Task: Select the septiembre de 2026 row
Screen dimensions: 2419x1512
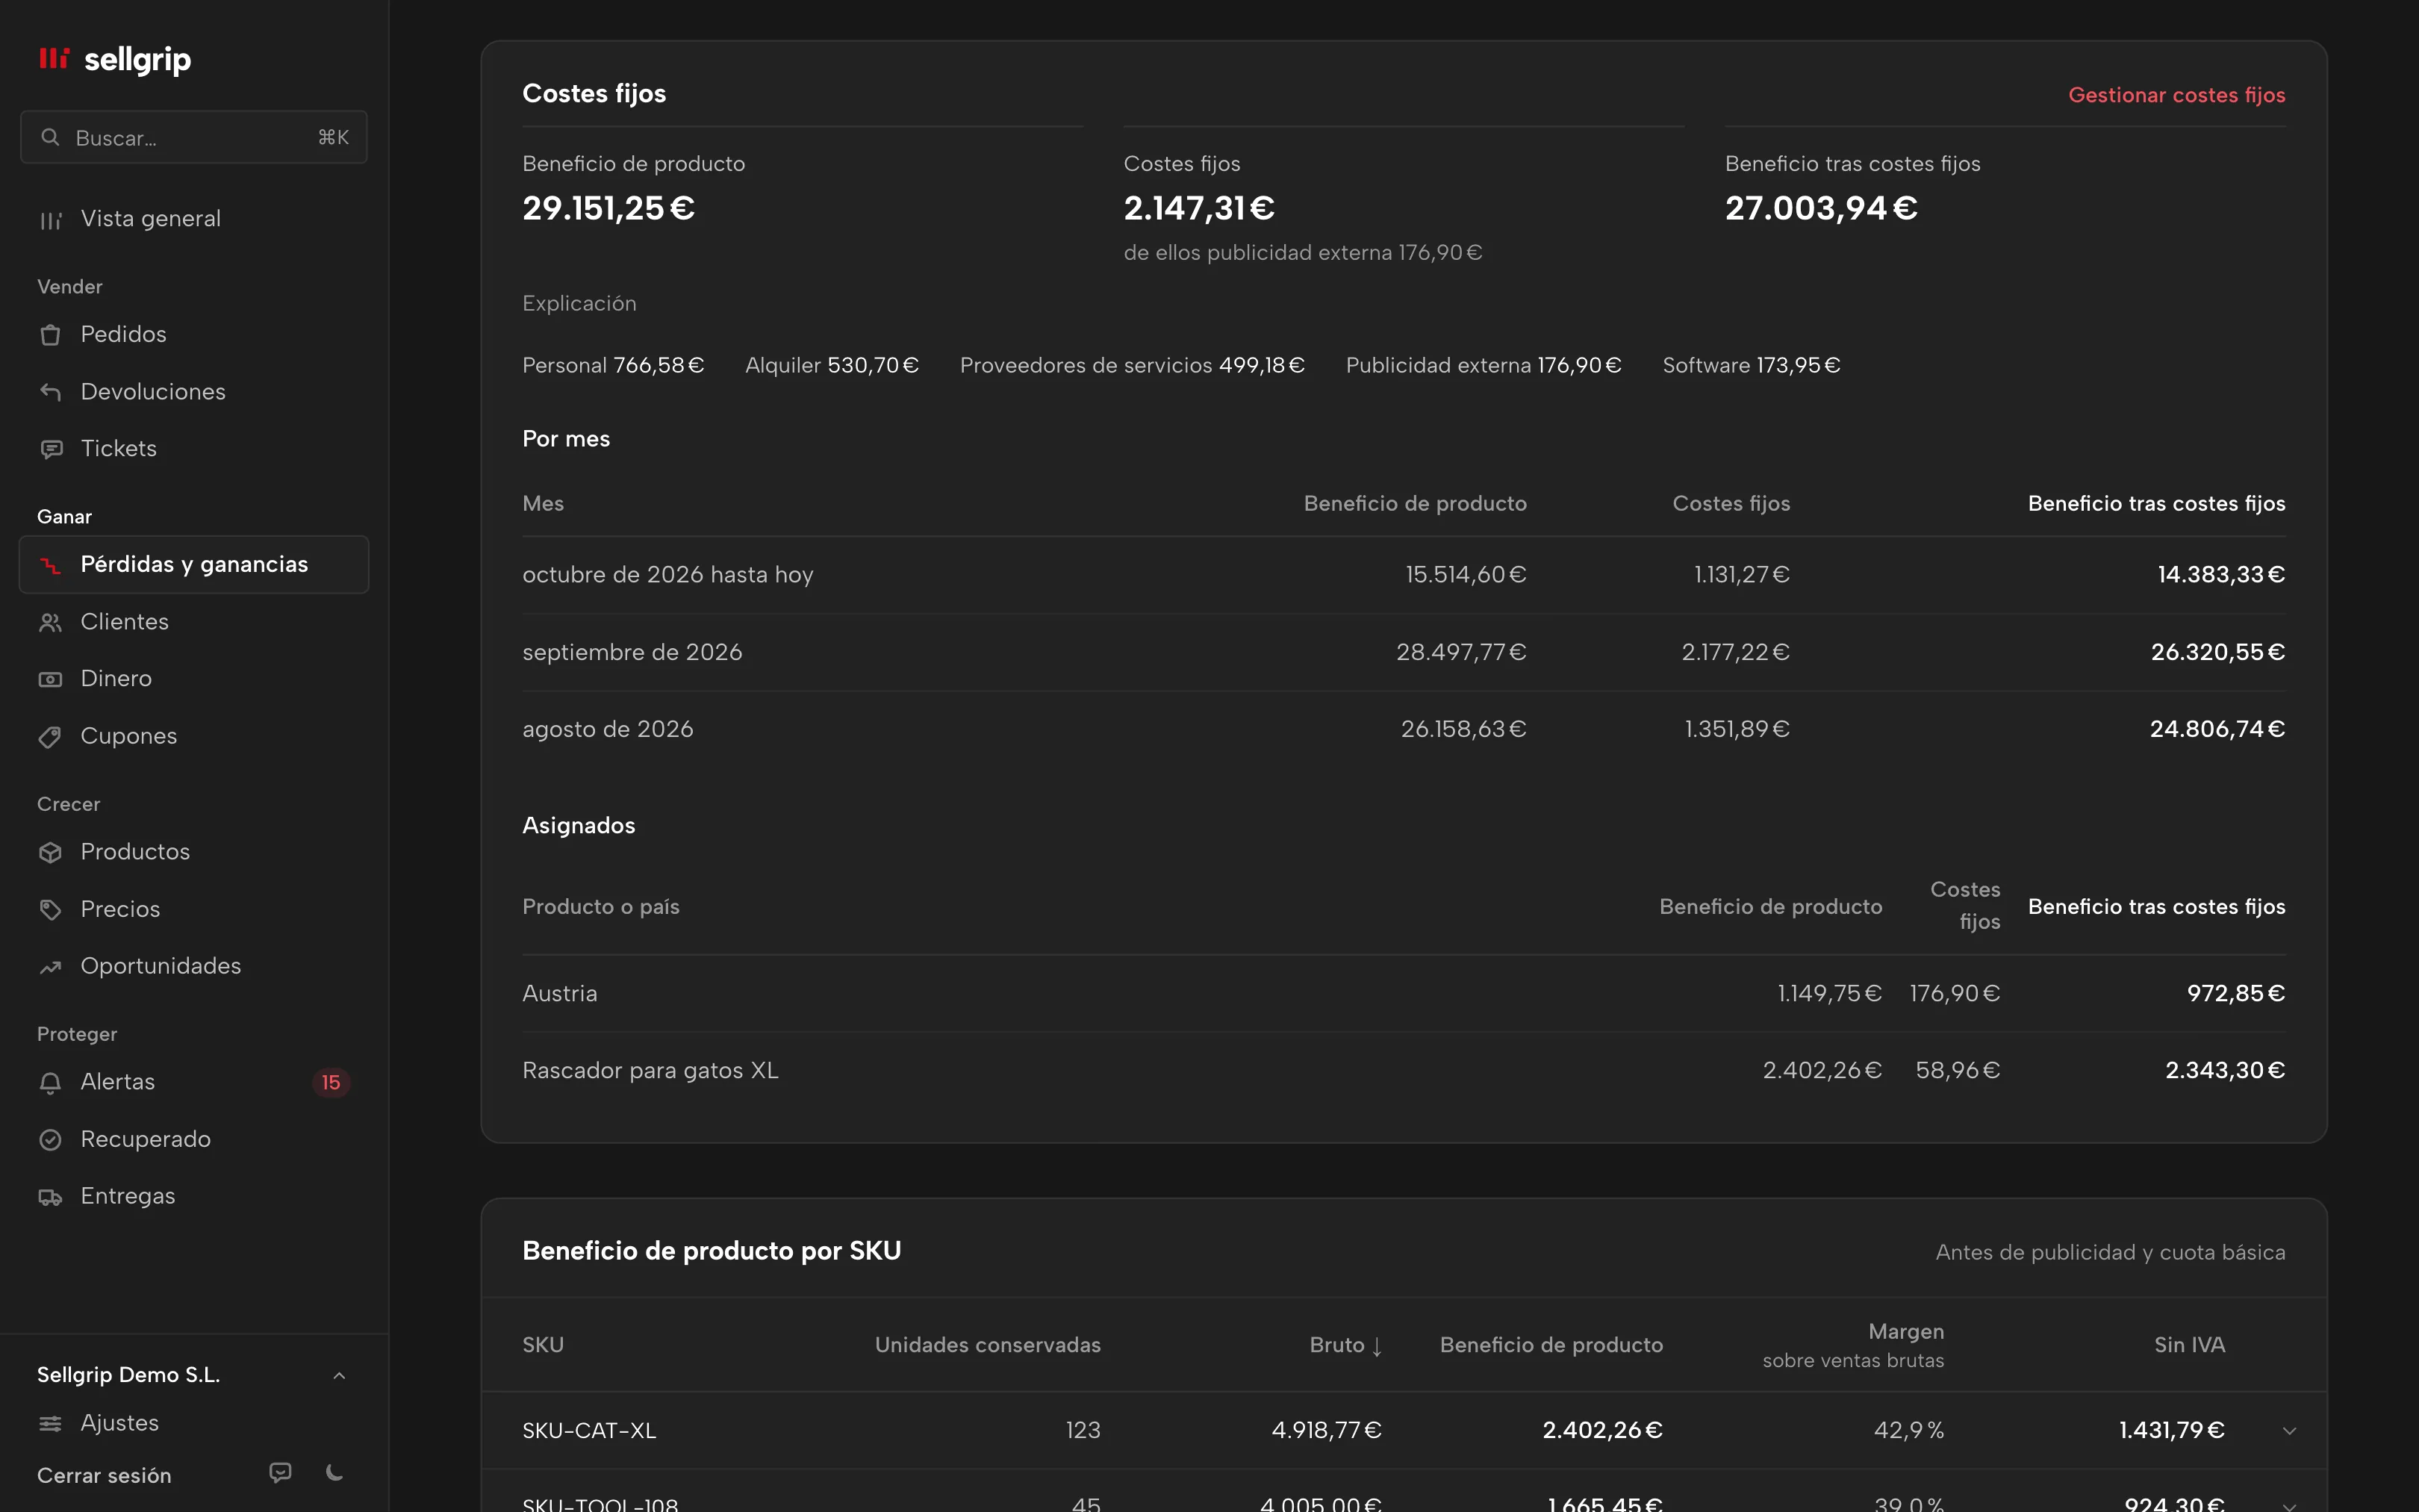Action: [x=1404, y=652]
